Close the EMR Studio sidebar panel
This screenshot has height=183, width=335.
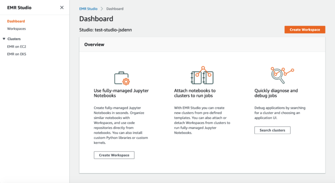tap(62, 7)
